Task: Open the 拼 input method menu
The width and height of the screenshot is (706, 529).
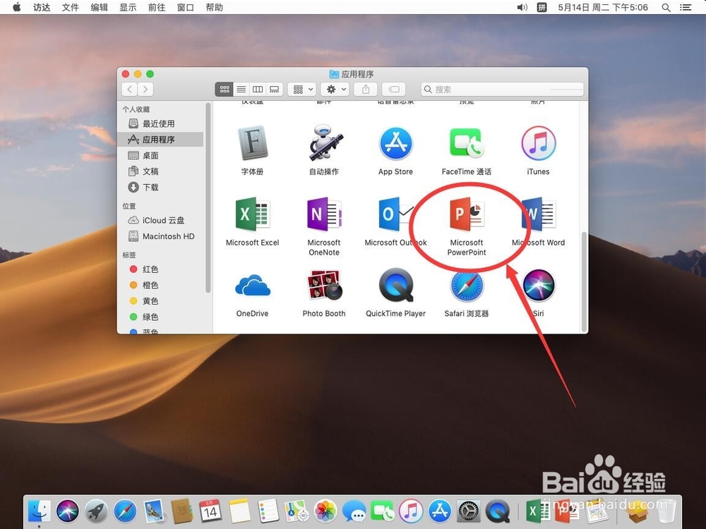Action: coord(542,7)
